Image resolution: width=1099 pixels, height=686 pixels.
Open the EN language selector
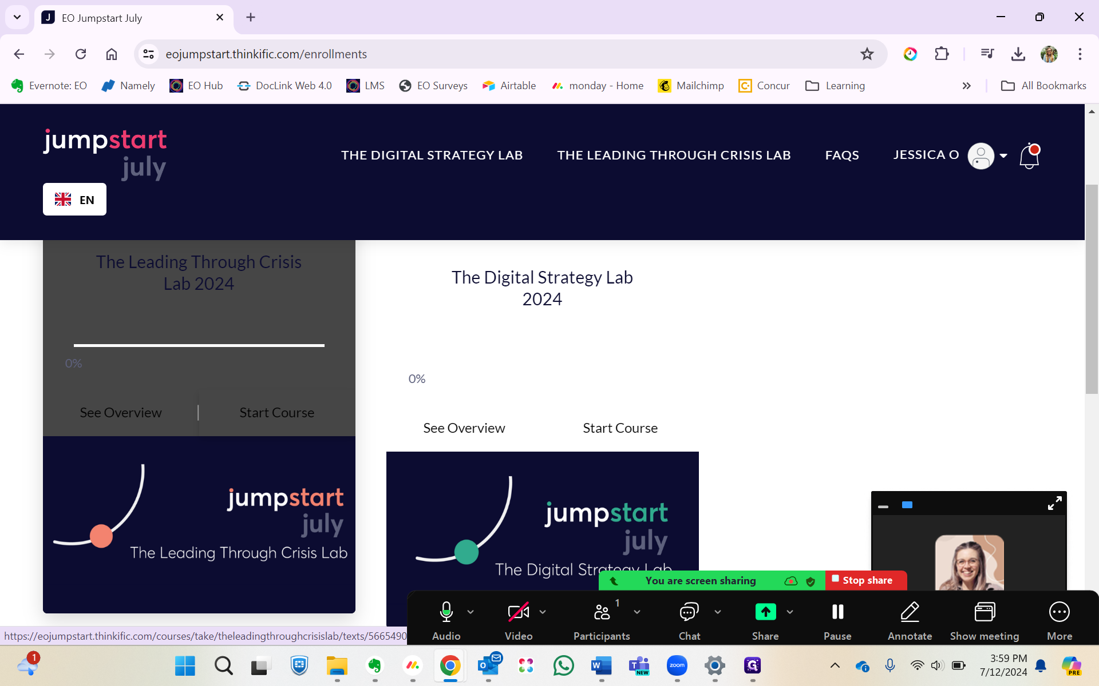coord(74,200)
